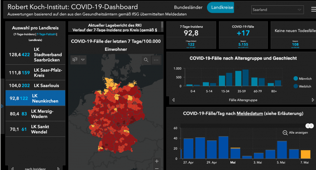316x170 pixels.
Task: Go to previous age group chart page
Action: point(173,100)
